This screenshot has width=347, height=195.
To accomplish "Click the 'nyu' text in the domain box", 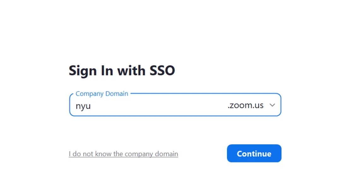I will pos(83,106).
